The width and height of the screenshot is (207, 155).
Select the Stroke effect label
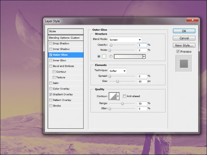click(57, 106)
